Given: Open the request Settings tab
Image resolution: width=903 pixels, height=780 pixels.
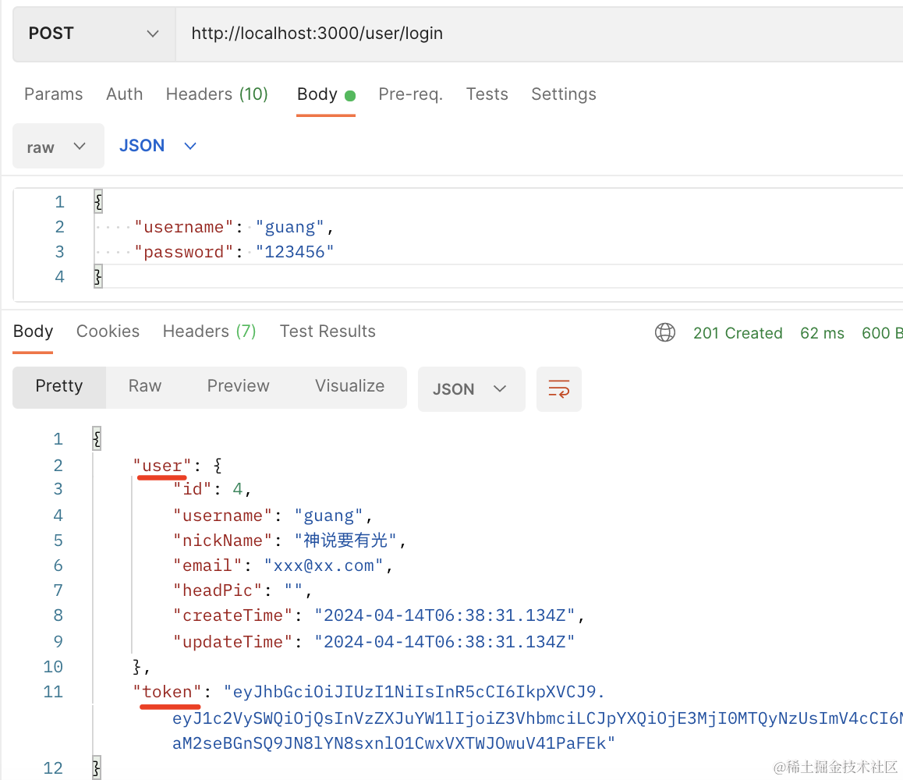Looking at the screenshot, I should point(563,94).
